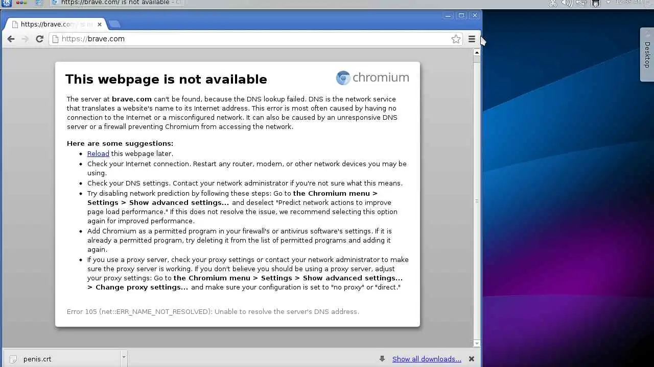Open the USB device notifier tray icon
This screenshot has height=367, width=654.
click(581, 3)
